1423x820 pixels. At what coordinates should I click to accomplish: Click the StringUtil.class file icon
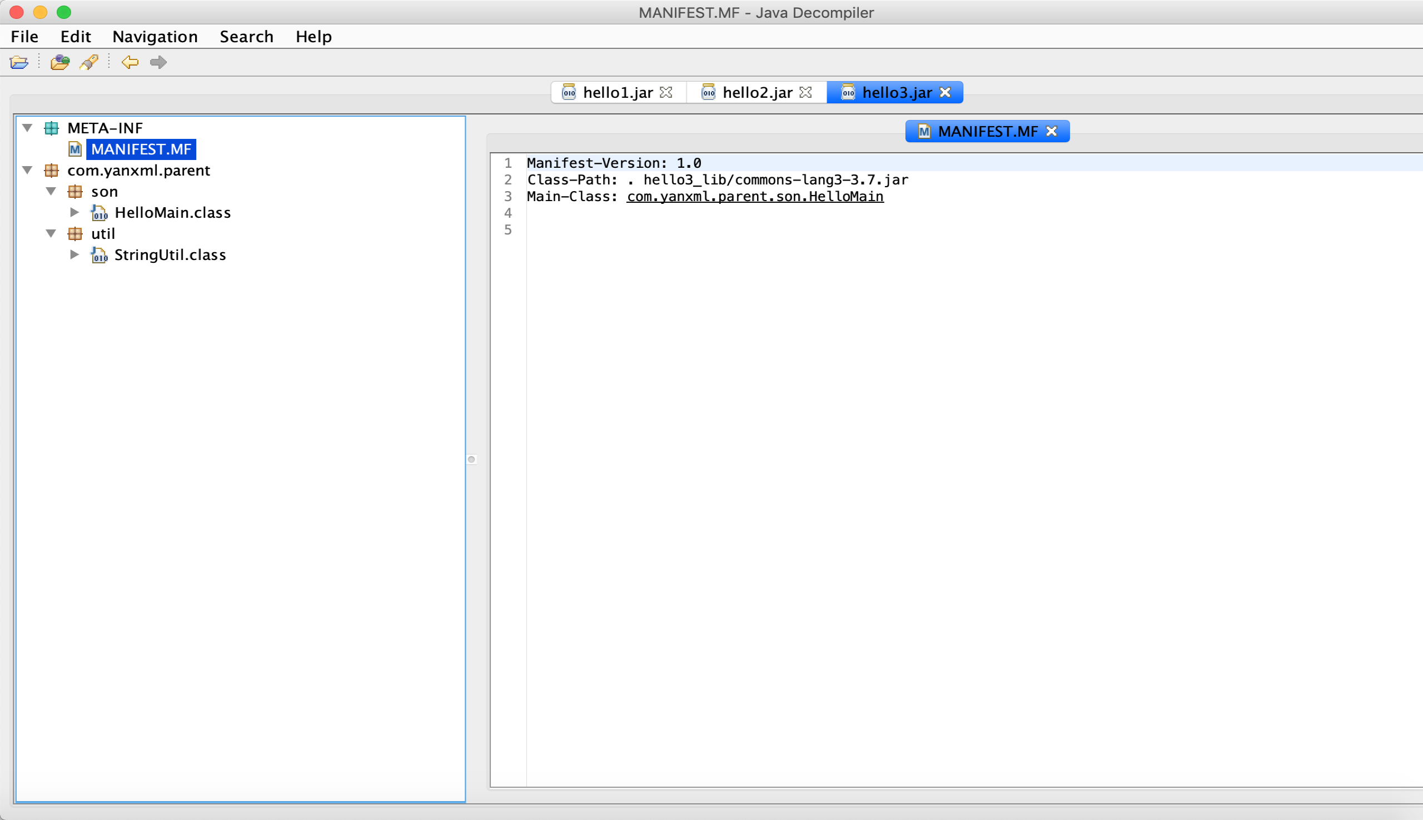click(99, 255)
